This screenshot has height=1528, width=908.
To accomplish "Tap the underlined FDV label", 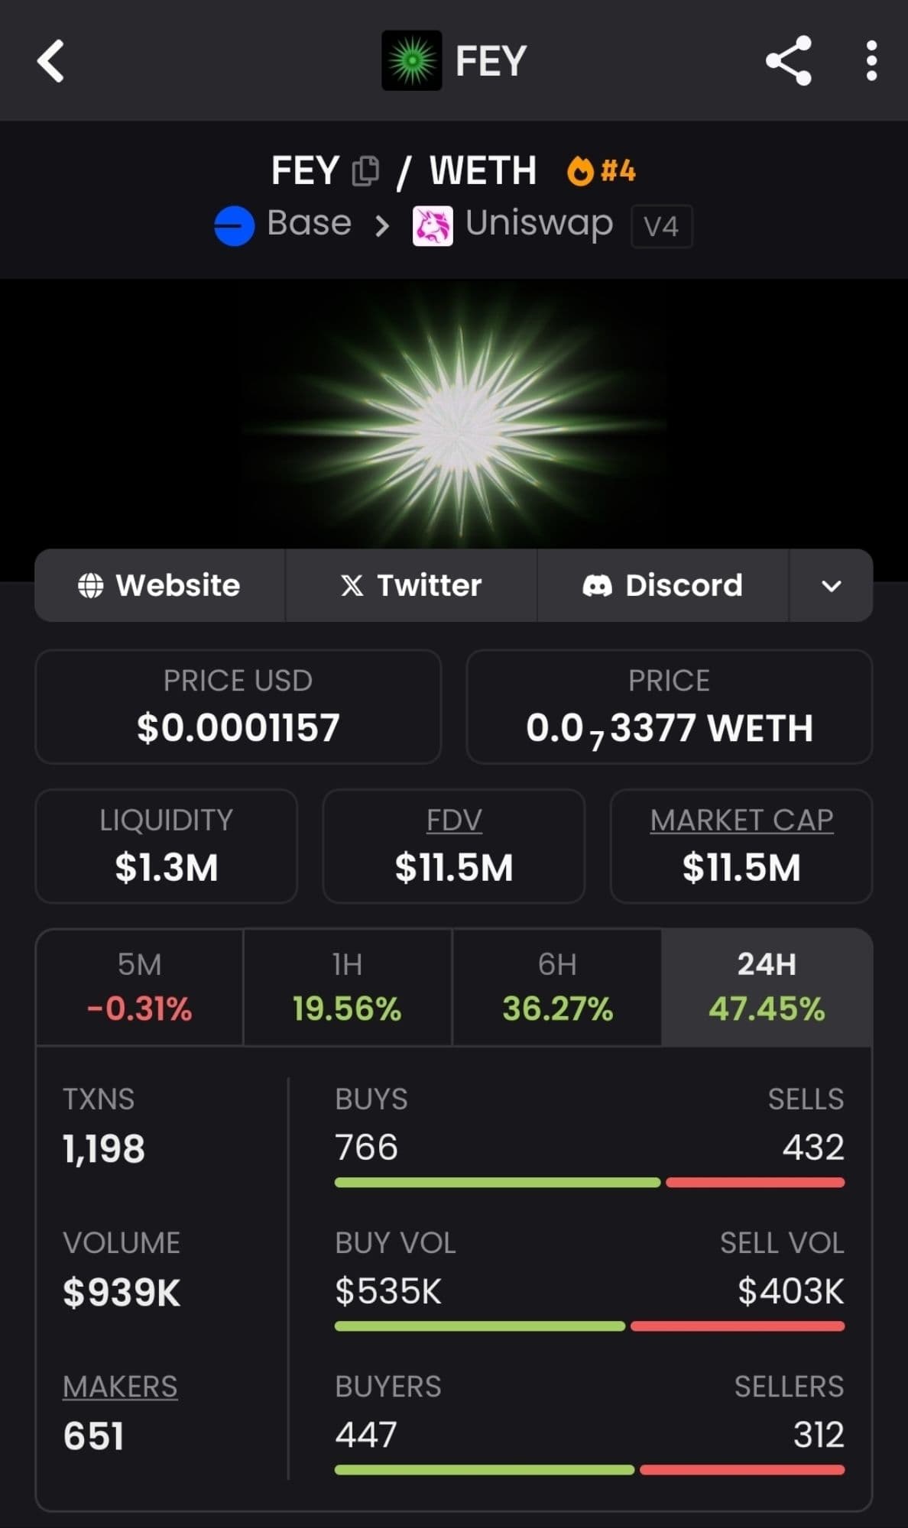I will (x=454, y=821).
